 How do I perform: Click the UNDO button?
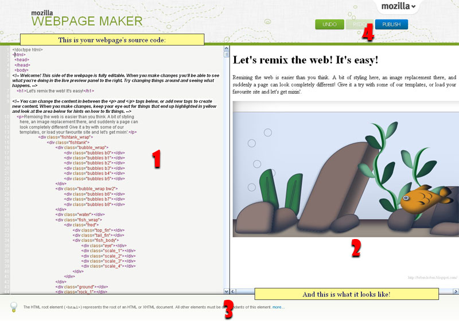click(329, 25)
